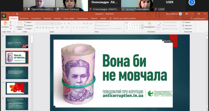Click the Замінити replace button
209x111 pixels.
pyautogui.click(x=188, y=26)
